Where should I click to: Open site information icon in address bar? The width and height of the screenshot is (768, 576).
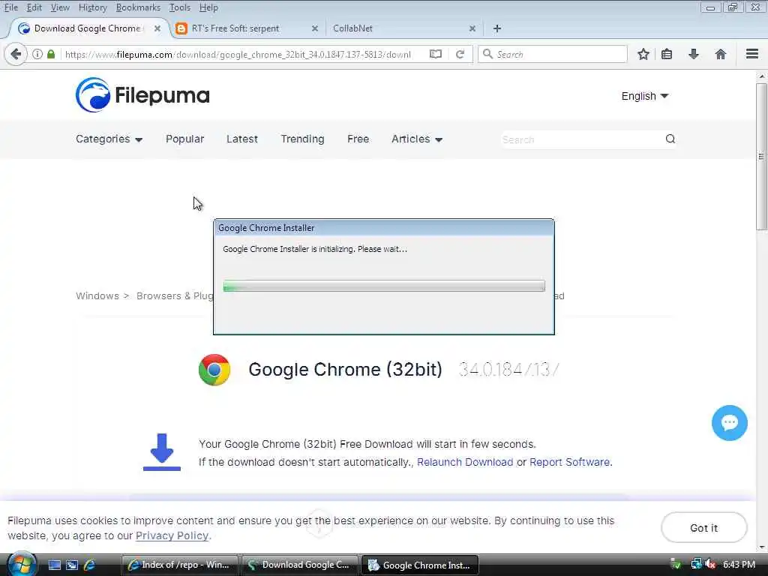pos(37,54)
